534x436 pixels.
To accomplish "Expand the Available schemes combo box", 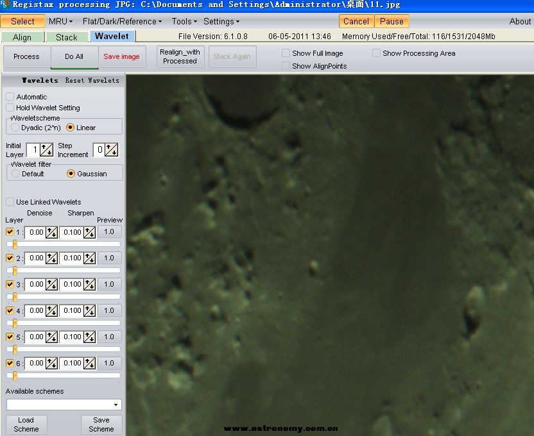I will click(116, 405).
